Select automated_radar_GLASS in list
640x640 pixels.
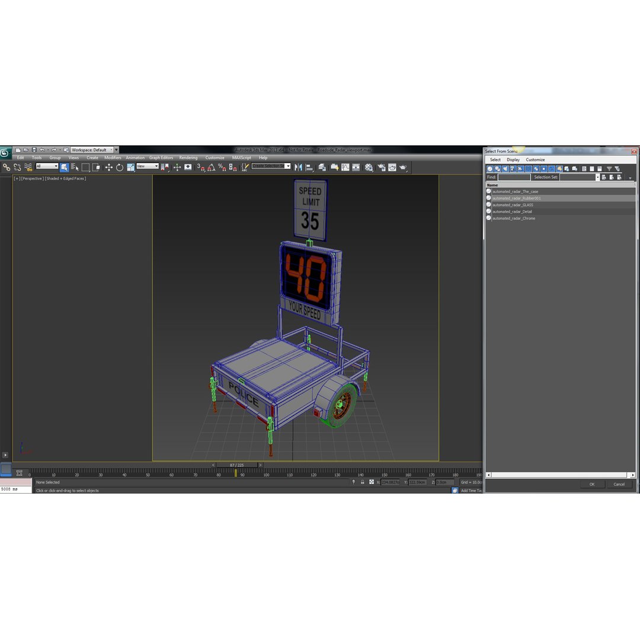[x=561, y=205]
